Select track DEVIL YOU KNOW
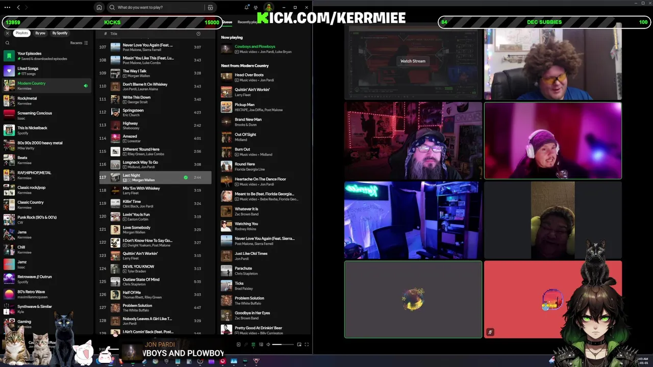 coord(155,269)
